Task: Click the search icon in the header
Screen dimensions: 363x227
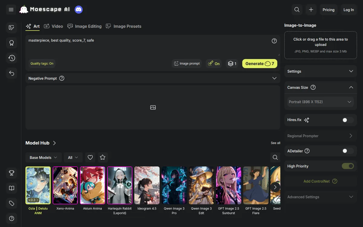Action: tap(297, 10)
